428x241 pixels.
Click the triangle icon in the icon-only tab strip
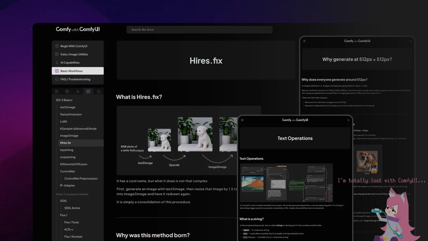coord(78,92)
